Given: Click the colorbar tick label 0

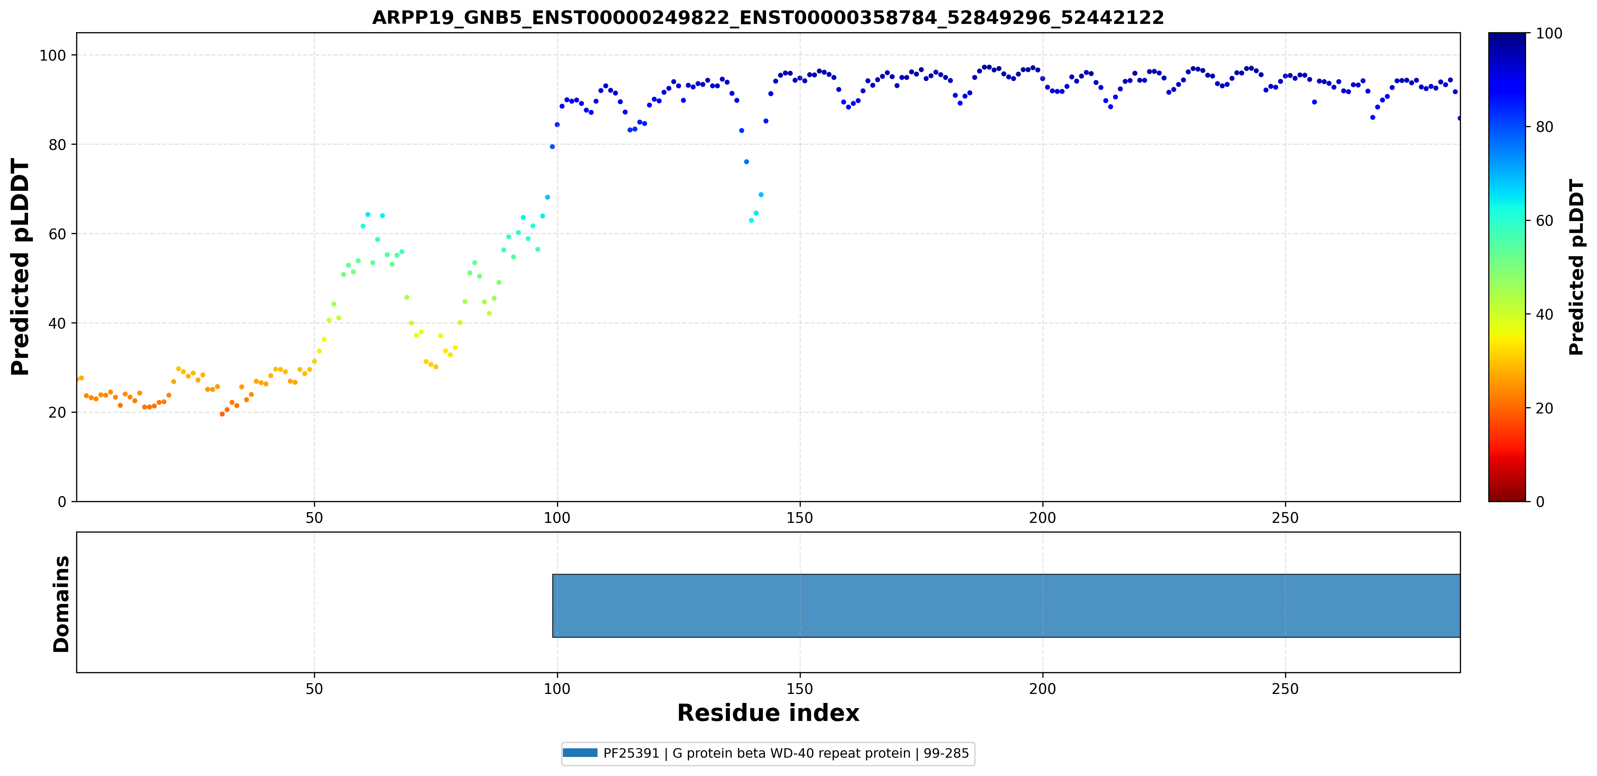Looking at the screenshot, I should tap(1540, 502).
